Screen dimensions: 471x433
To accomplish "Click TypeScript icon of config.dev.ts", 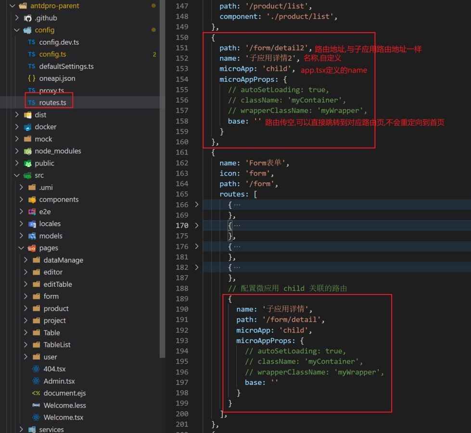I will pyautogui.click(x=32, y=42).
